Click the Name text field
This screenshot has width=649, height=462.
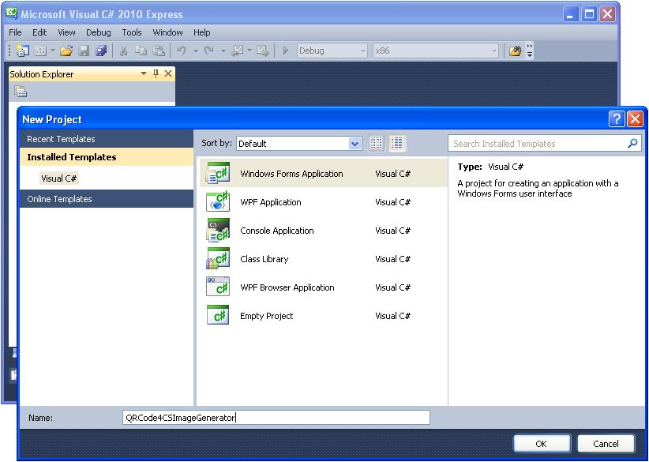click(x=276, y=417)
